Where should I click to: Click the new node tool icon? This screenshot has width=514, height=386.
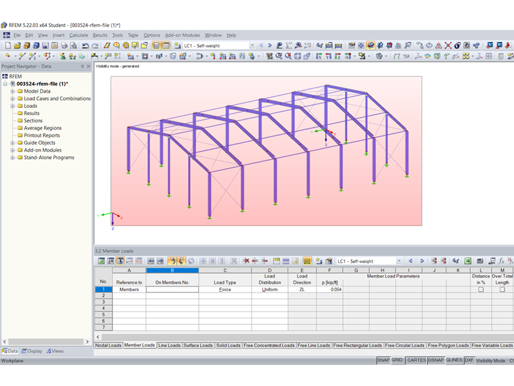7,56
